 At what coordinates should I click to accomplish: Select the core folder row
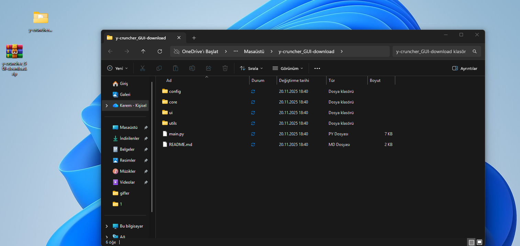(277, 102)
